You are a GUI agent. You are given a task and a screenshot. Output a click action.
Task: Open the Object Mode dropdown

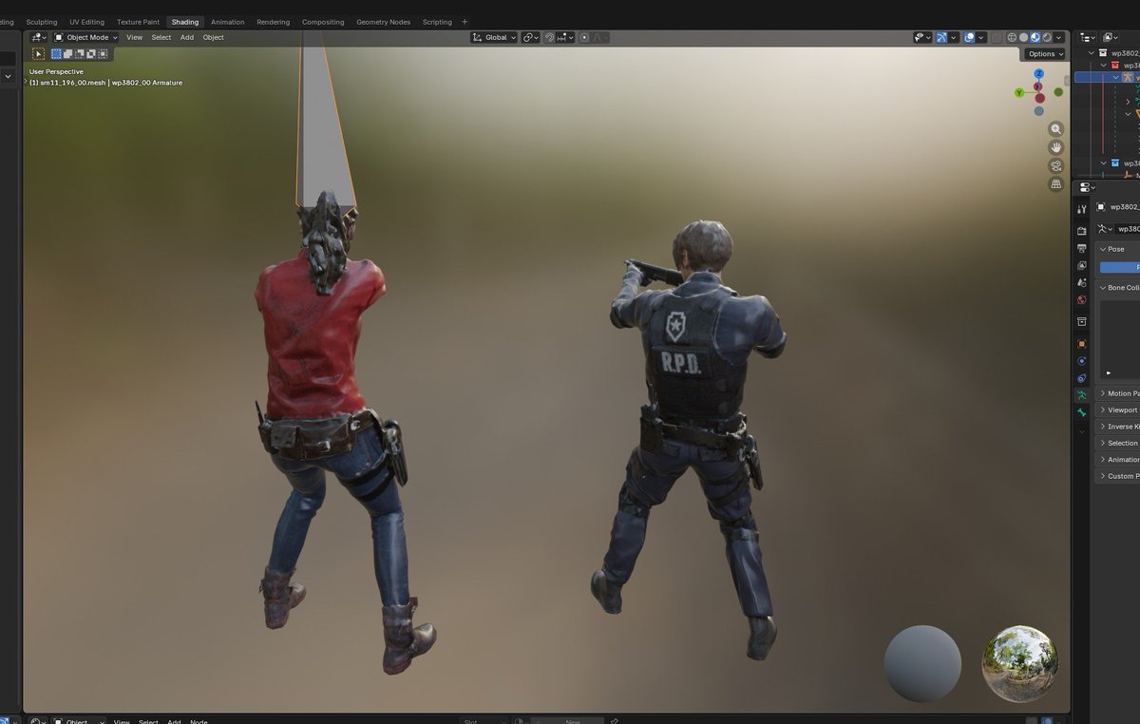(85, 37)
